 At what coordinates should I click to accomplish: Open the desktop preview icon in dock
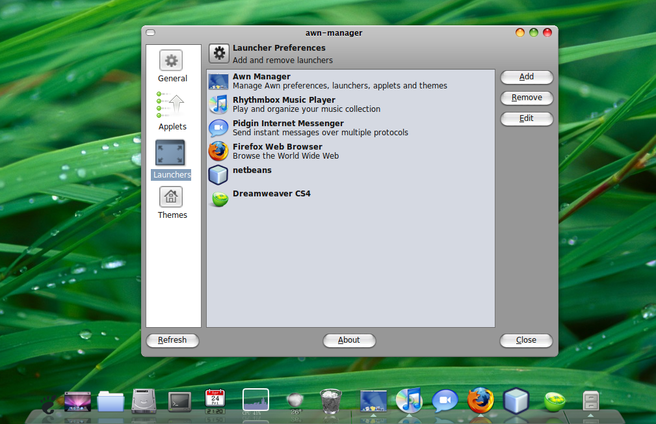77,402
